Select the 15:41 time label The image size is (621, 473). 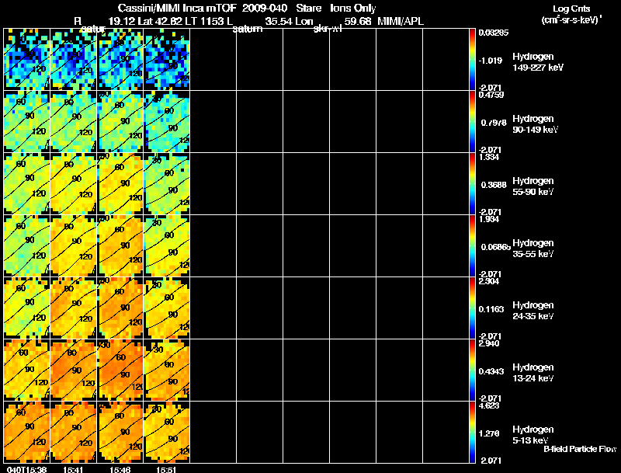(x=74, y=469)
